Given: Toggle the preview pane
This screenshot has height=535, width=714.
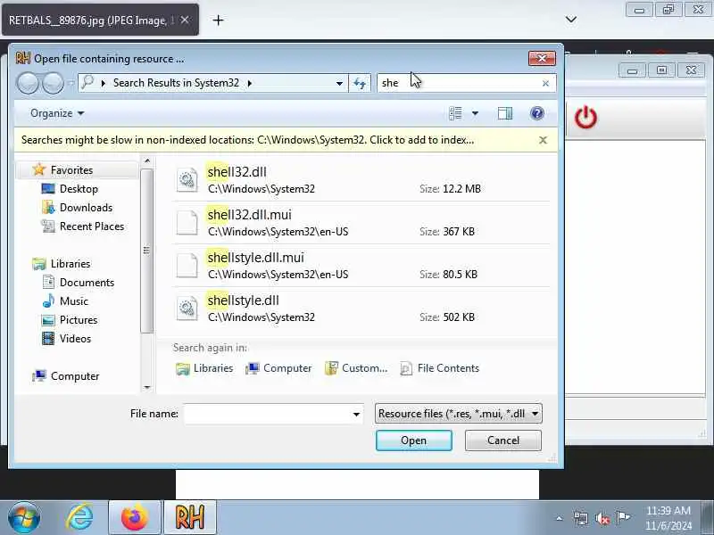Looking at the screenshot, I should click(x=505, y=113).
